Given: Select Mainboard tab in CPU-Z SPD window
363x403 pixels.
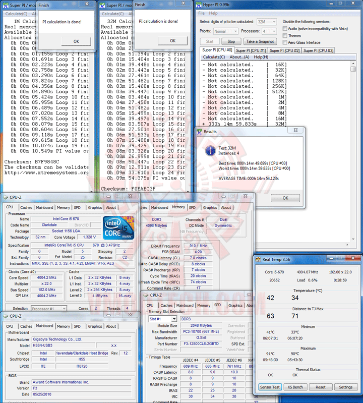Looking at the screenshot, I should click(185, 306).
